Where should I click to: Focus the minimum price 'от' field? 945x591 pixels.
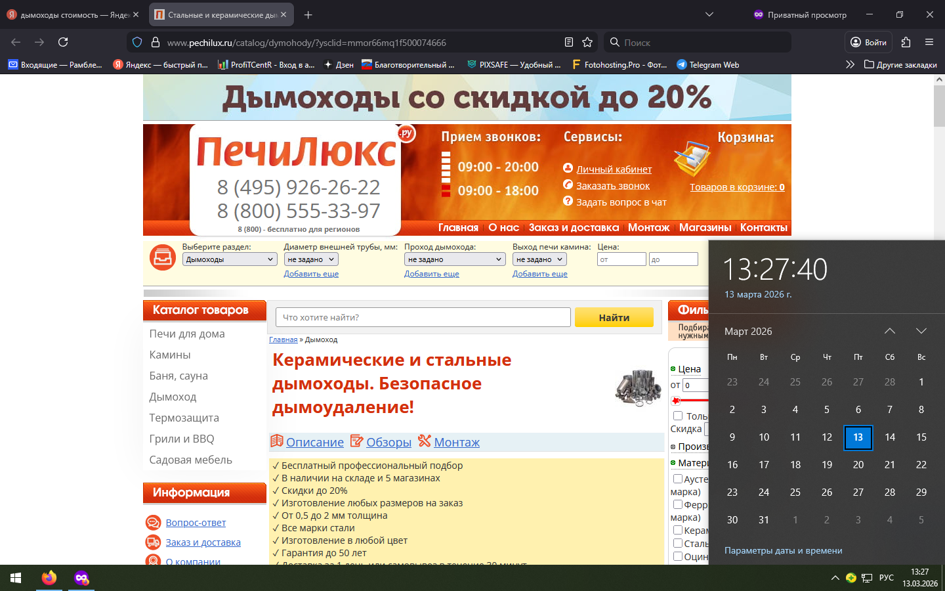[622, 259]
